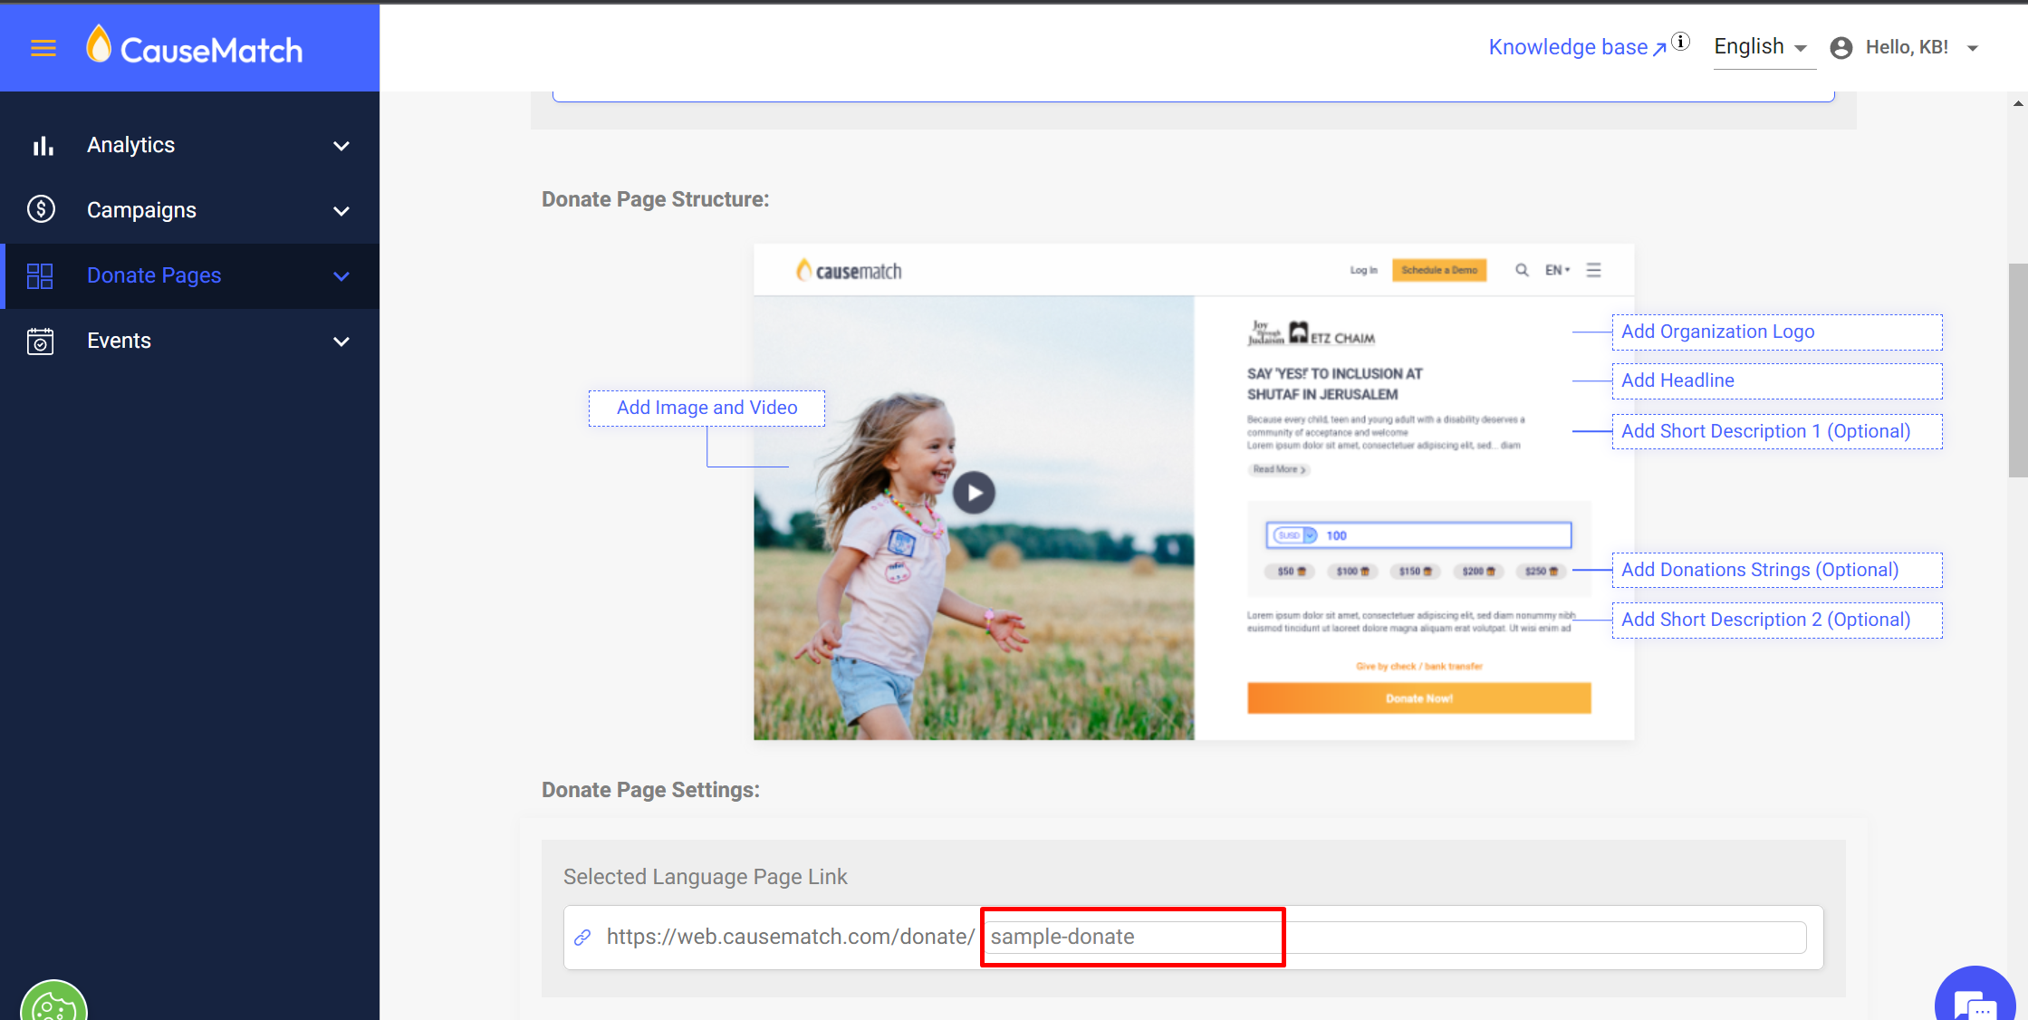The image size is (2028, 1020).
Task: Select Events in the sidebar
Action: (119, 341)
